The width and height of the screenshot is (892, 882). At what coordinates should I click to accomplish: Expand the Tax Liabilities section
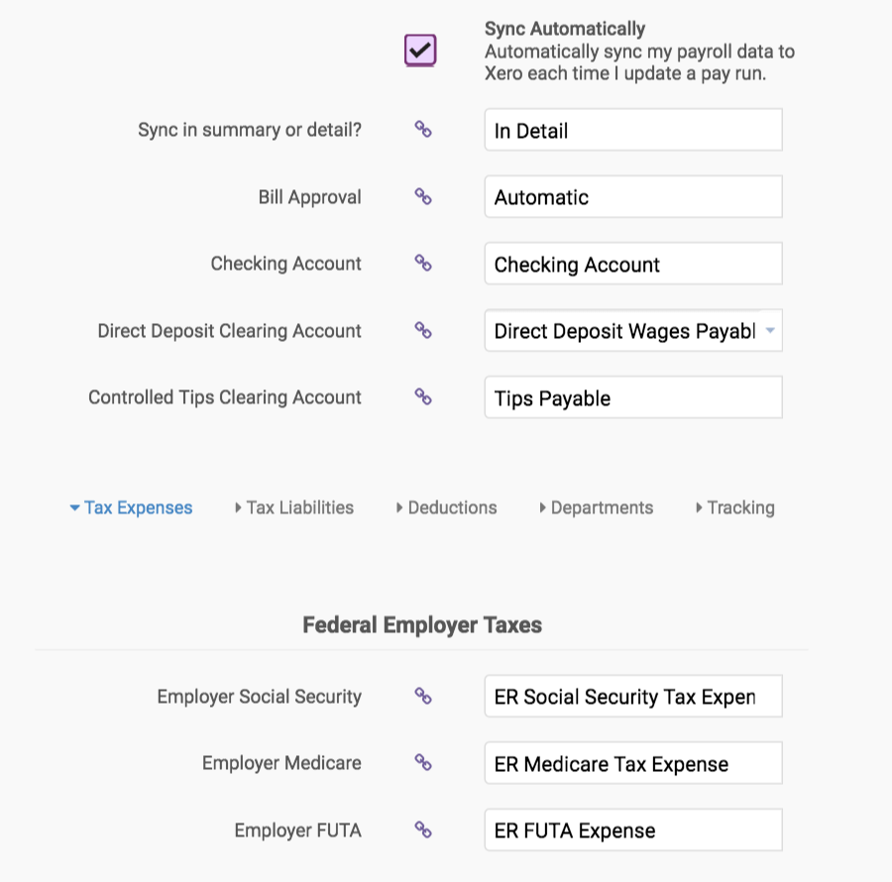tap(294, 507)
